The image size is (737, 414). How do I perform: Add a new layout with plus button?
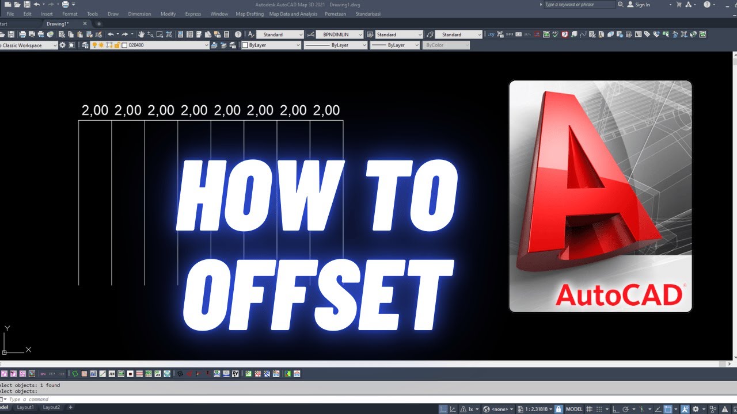click(70, 407)
